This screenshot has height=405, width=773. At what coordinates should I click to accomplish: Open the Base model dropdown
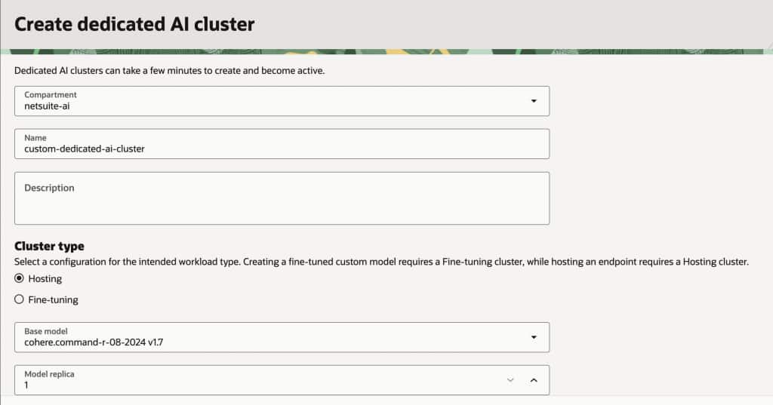pyautogui.click(x=282, y=338)
